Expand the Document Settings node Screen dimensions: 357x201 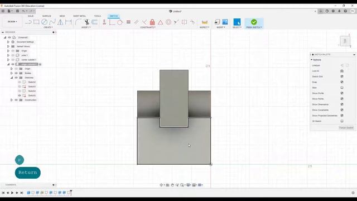tap(8, 42)
